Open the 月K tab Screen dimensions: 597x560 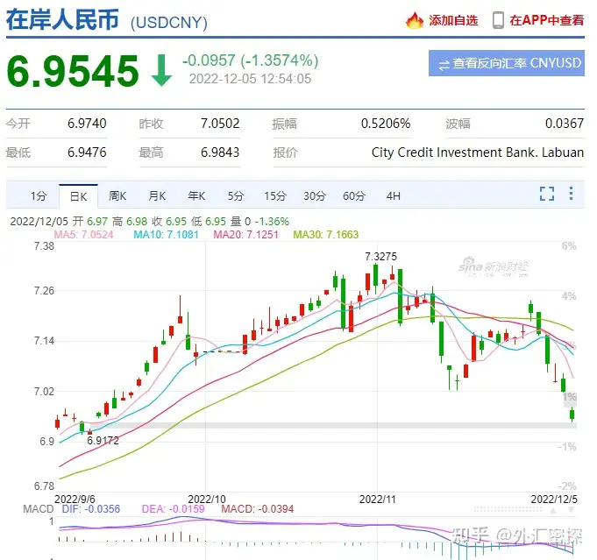tap(157, 196)
